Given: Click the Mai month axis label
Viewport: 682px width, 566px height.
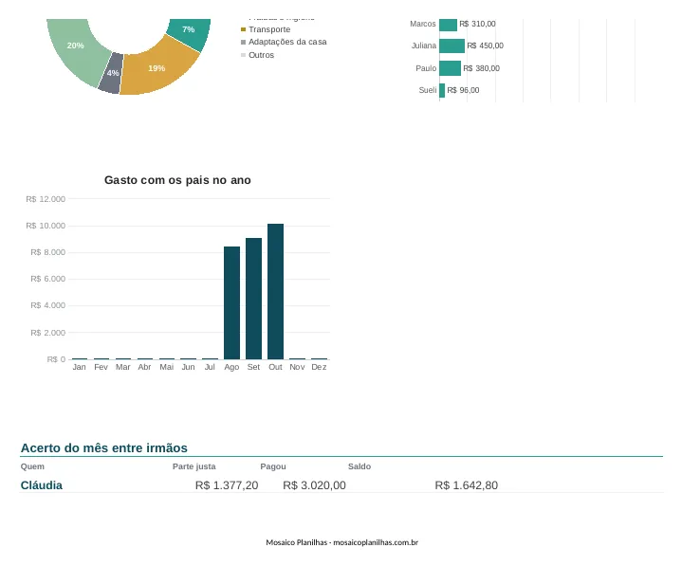Looking at the screenshot, I should point(167,367).
